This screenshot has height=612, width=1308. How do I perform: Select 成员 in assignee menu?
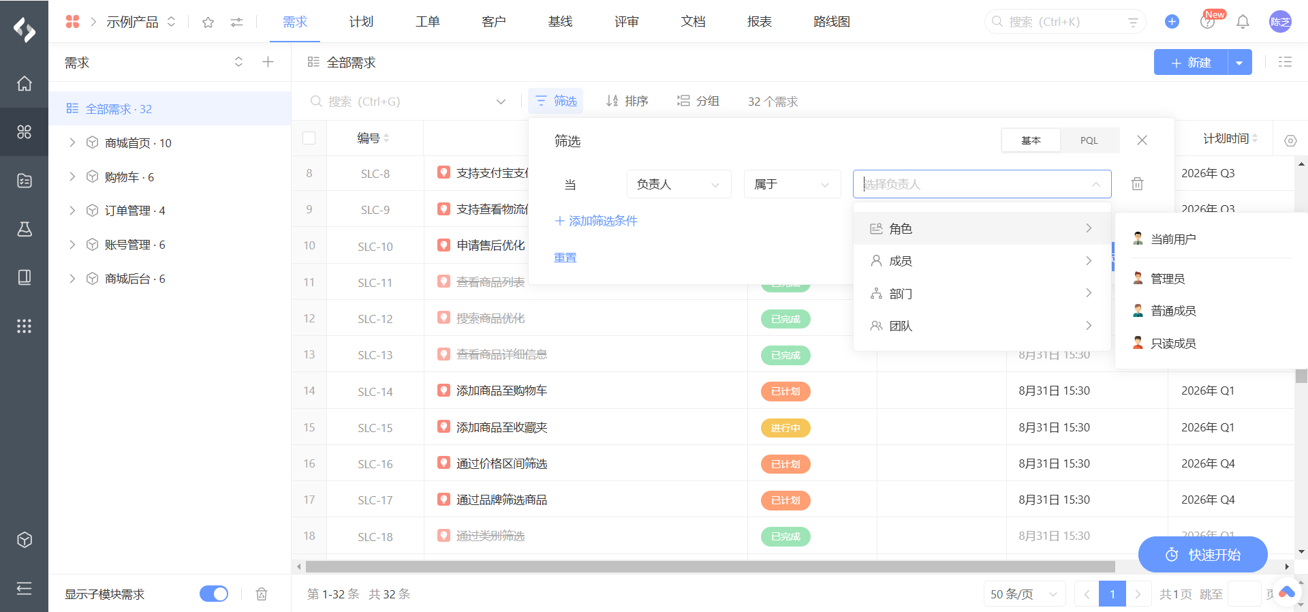click(982, 261)
